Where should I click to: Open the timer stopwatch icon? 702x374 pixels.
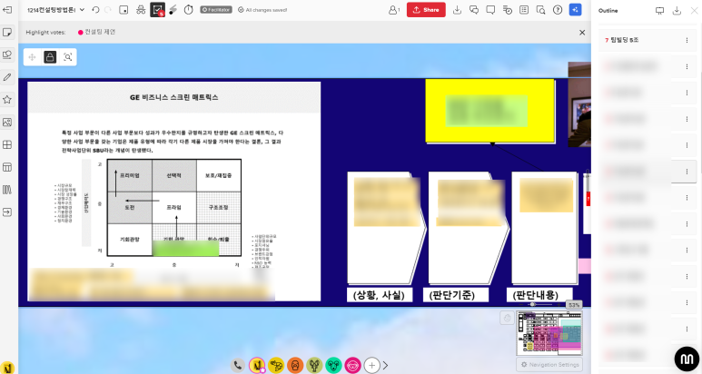pyautogui.click(x=189, y=10)
